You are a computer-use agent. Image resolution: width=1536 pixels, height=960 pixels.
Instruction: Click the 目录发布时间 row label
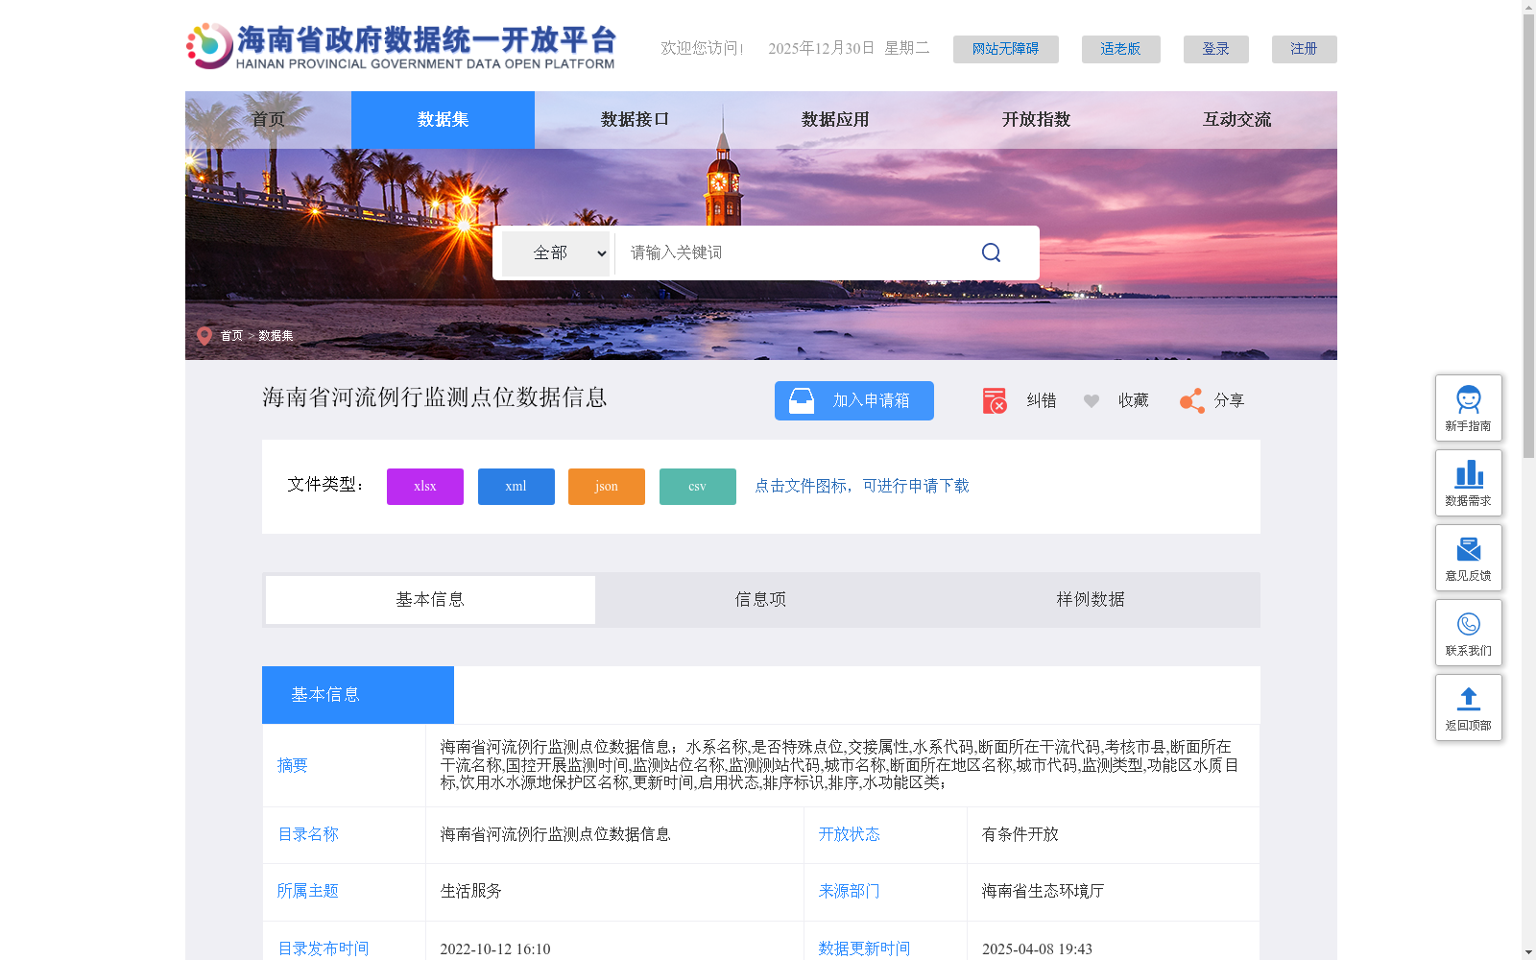click(324, 948)
